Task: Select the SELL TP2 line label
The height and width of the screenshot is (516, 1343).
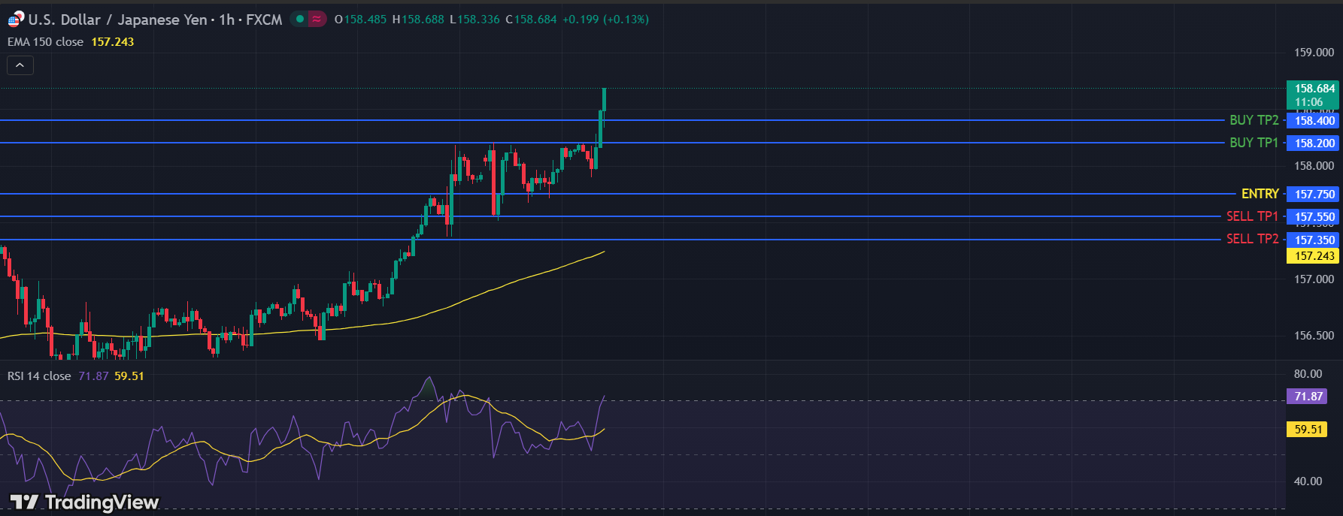Action: [x=1252, y=239]
